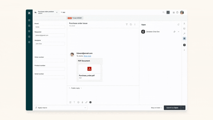The height and width of the screenshot is (120, 213).
Task: Open the Stay on ticket dropdown
Action: [x=157, y=108]
